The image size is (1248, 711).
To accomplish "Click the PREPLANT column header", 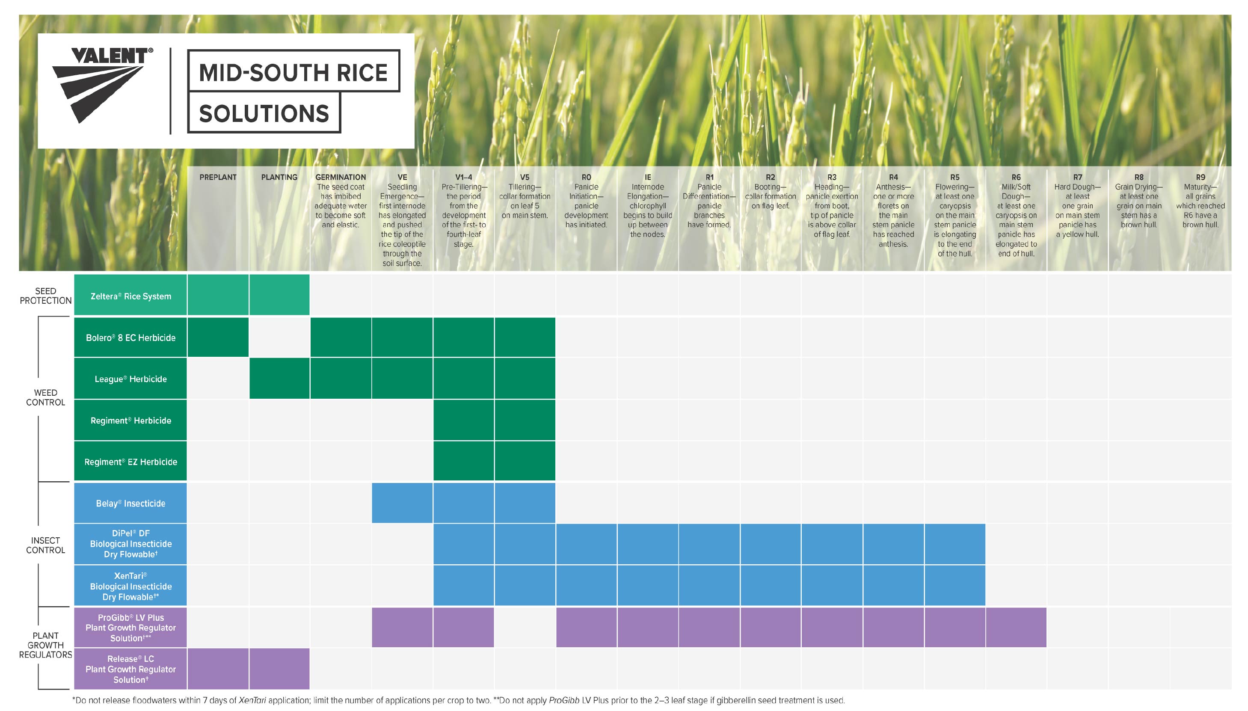I will [x=218, y=177].
